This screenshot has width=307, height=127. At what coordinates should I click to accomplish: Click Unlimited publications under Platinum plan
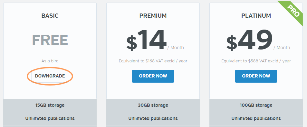coord(256,118)
